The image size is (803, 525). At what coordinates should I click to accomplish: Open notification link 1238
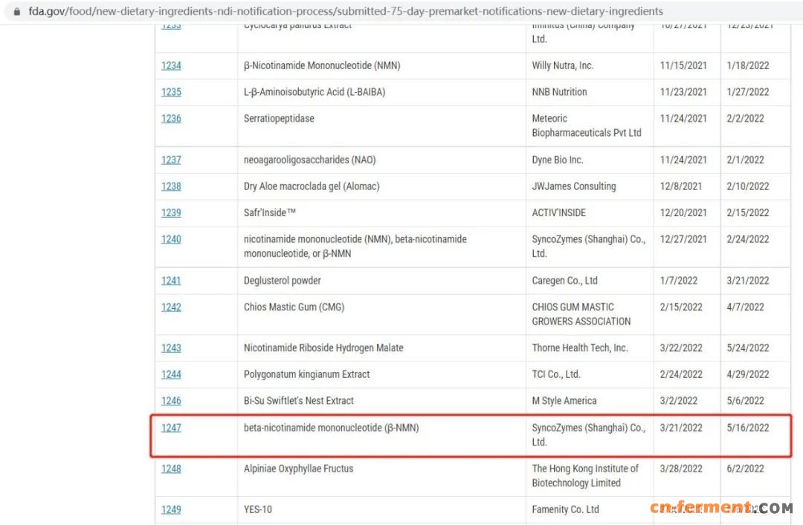tap(171, 187)
